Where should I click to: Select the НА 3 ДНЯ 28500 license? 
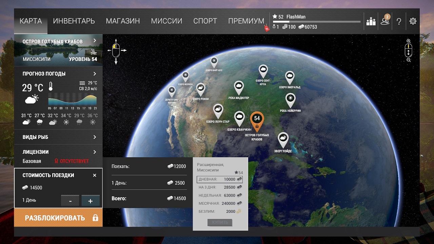click(220, 187)
